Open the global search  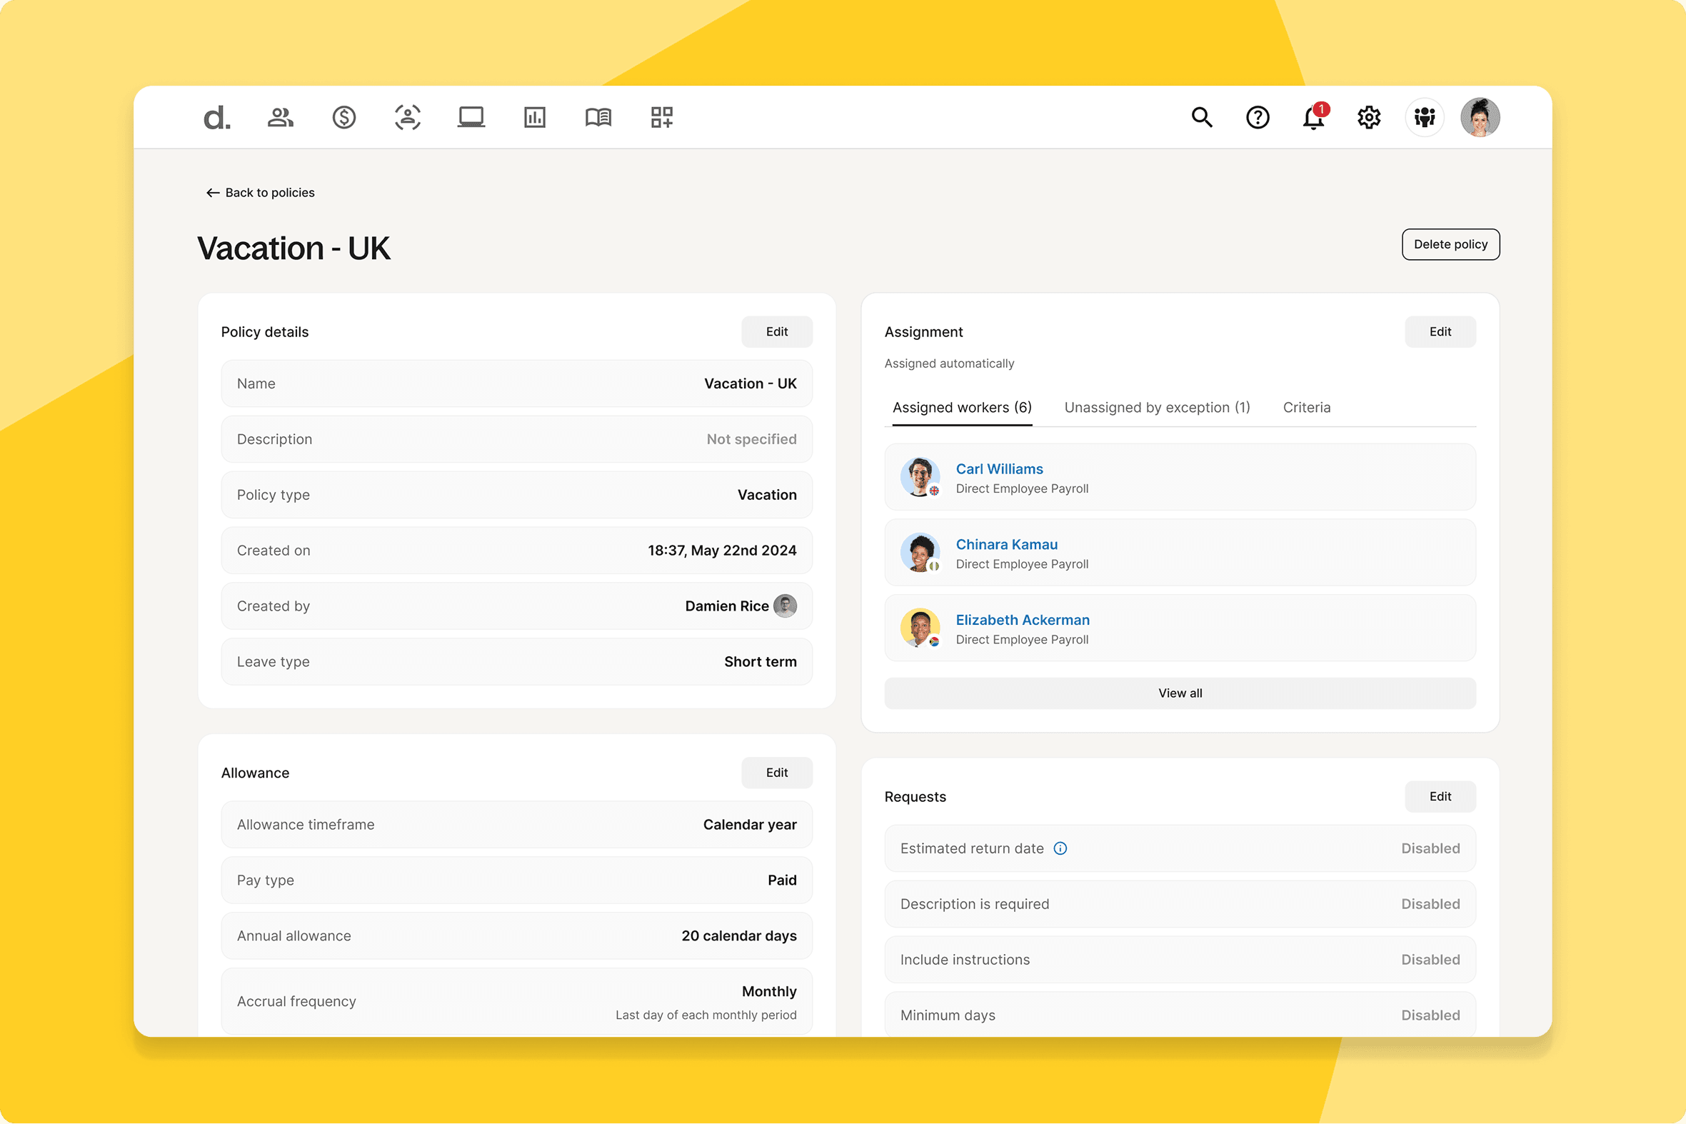point(1203,117)
